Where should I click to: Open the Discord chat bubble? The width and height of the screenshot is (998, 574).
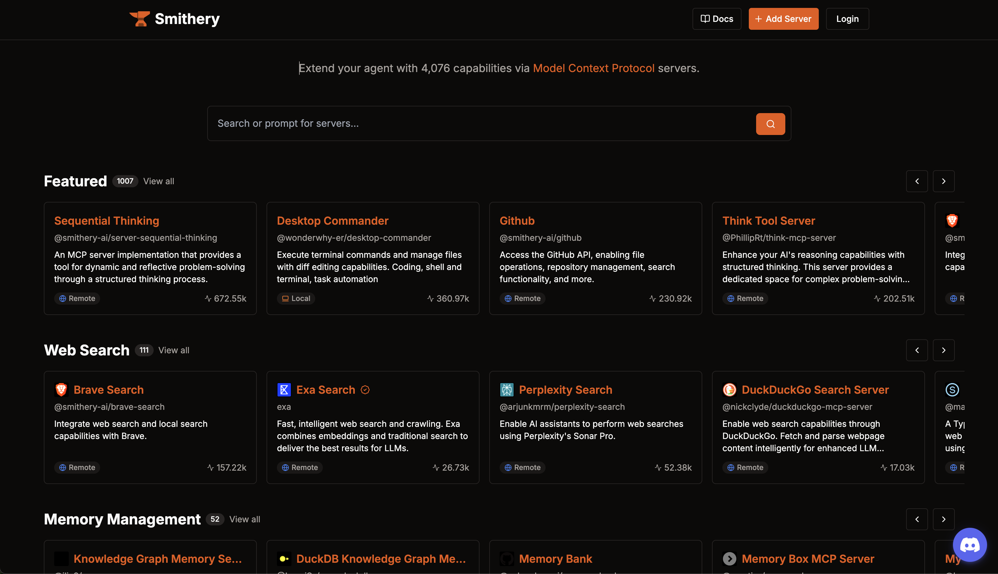[970, 545]
